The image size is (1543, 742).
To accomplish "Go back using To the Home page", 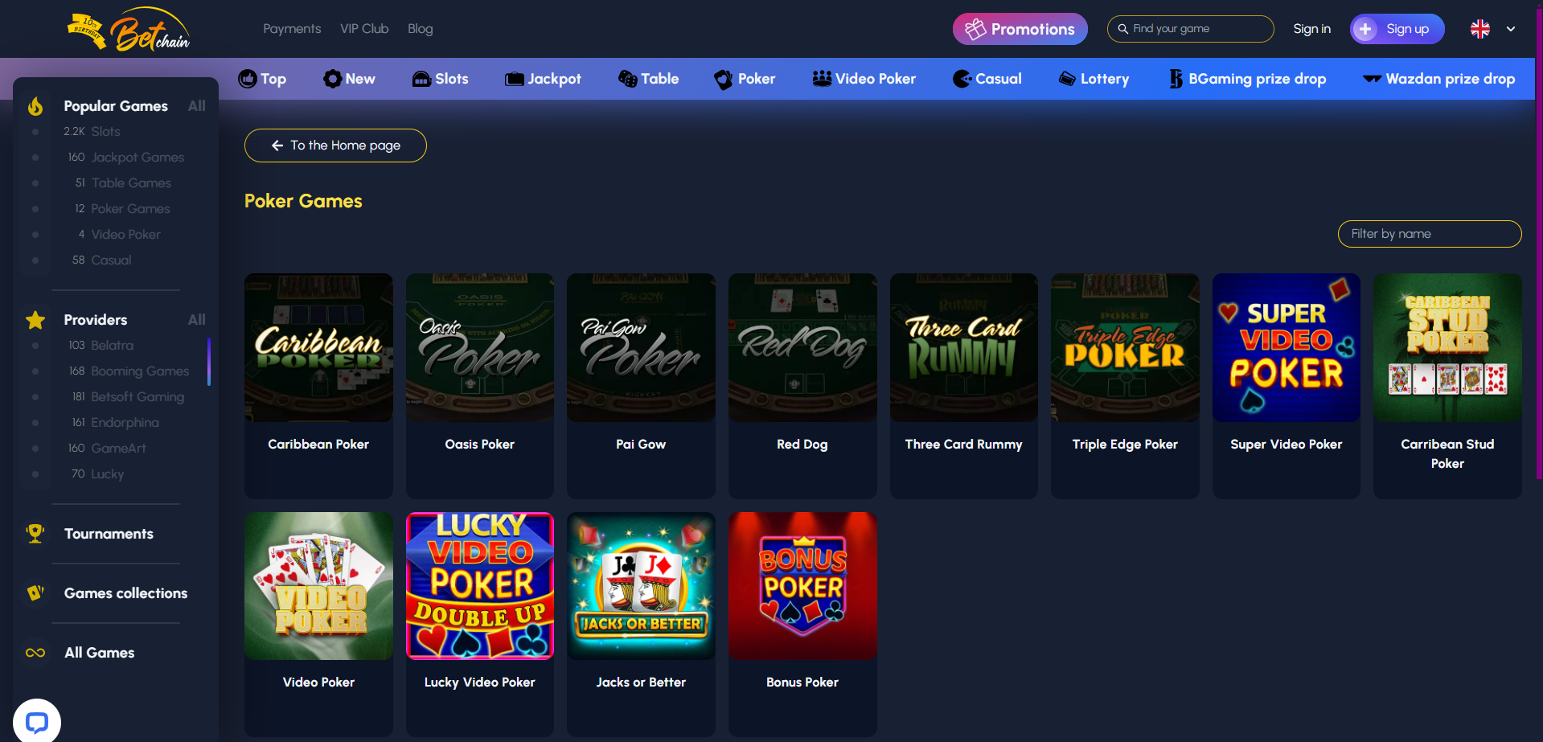I will pos(335,146).
